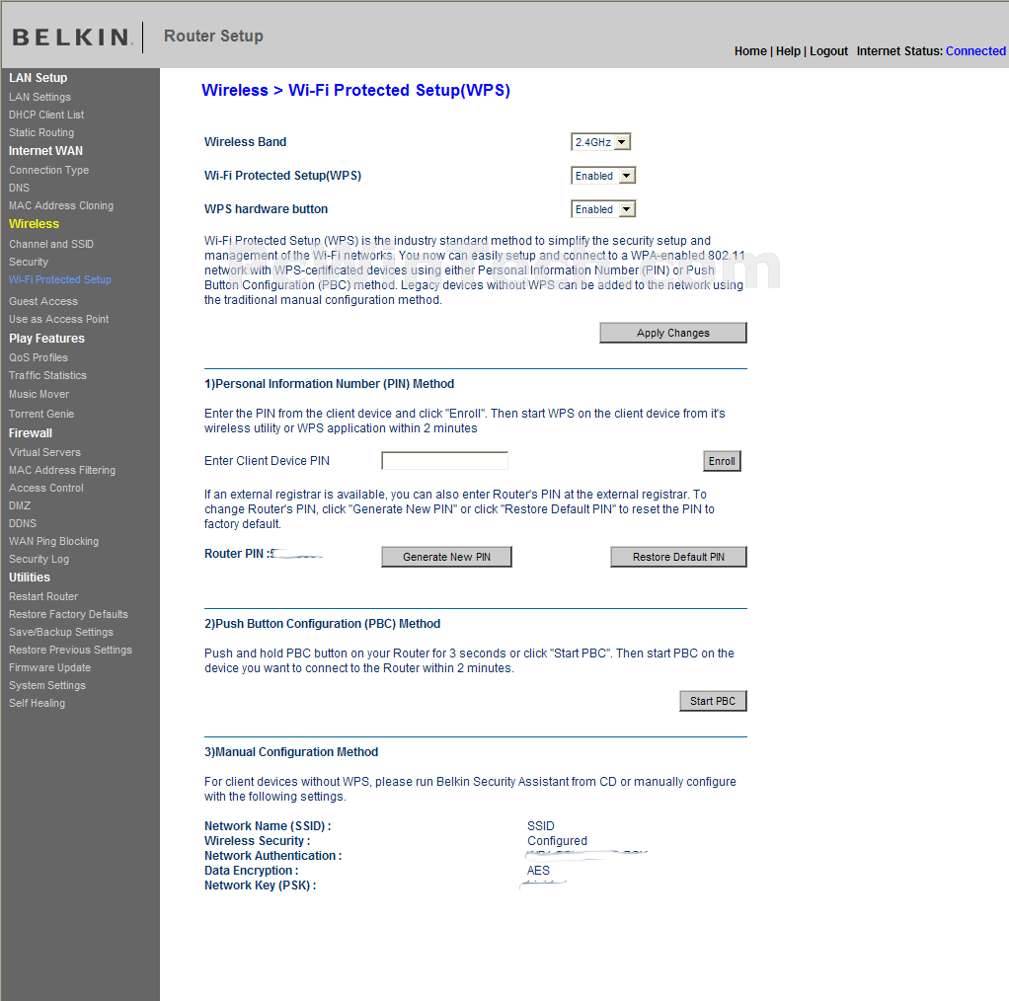Open Use as Access Point
1009x1001 pixels.
(58, 319)
